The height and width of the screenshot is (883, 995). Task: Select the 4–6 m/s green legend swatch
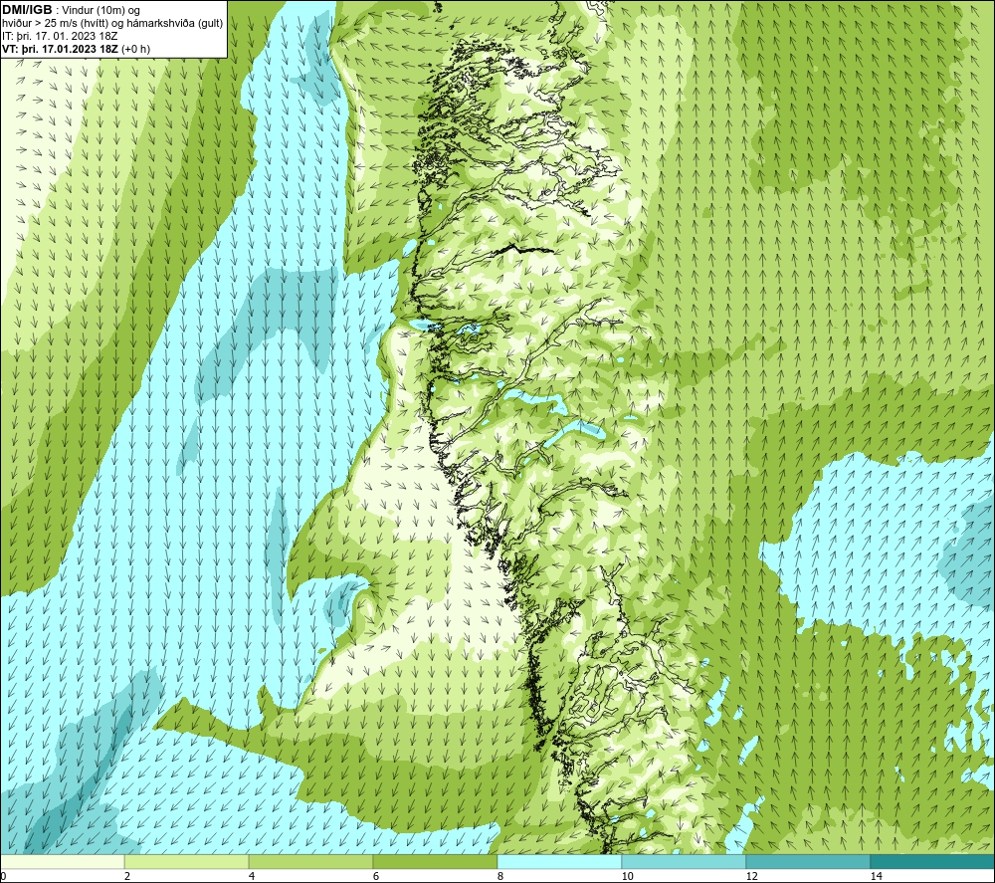click(x=310, y=862)
